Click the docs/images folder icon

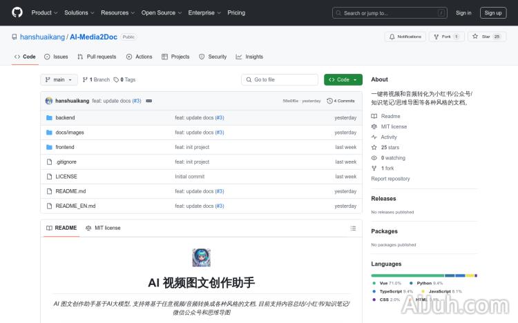[x=49, y=133]
